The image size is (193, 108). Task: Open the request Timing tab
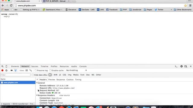tap(78, 79)
